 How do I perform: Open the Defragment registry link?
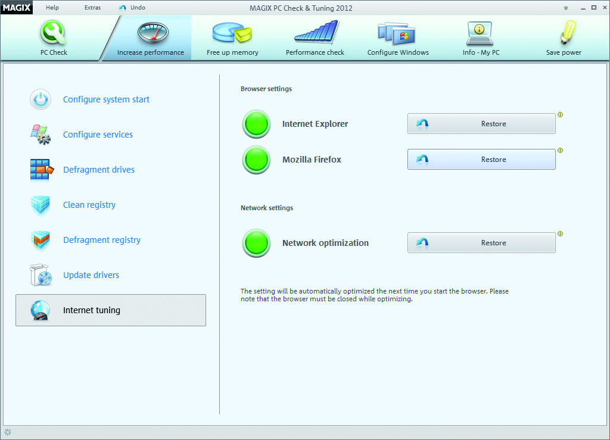[x=101, y=240]
